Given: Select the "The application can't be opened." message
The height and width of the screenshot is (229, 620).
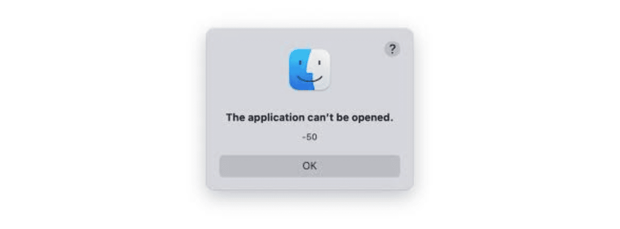Looking at the screenshot, I should (309, 117).
